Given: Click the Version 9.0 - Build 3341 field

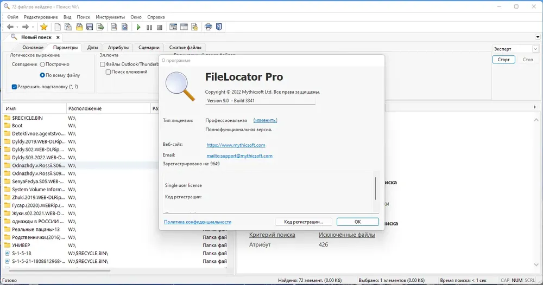Looking at the screenshot, I should (260, 101).
